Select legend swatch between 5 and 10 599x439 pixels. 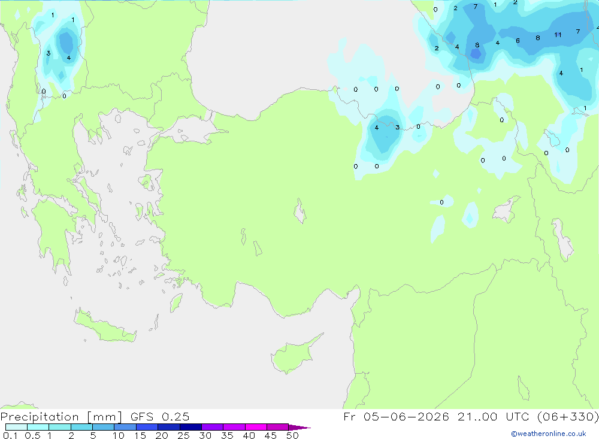[x=103, y=427]
